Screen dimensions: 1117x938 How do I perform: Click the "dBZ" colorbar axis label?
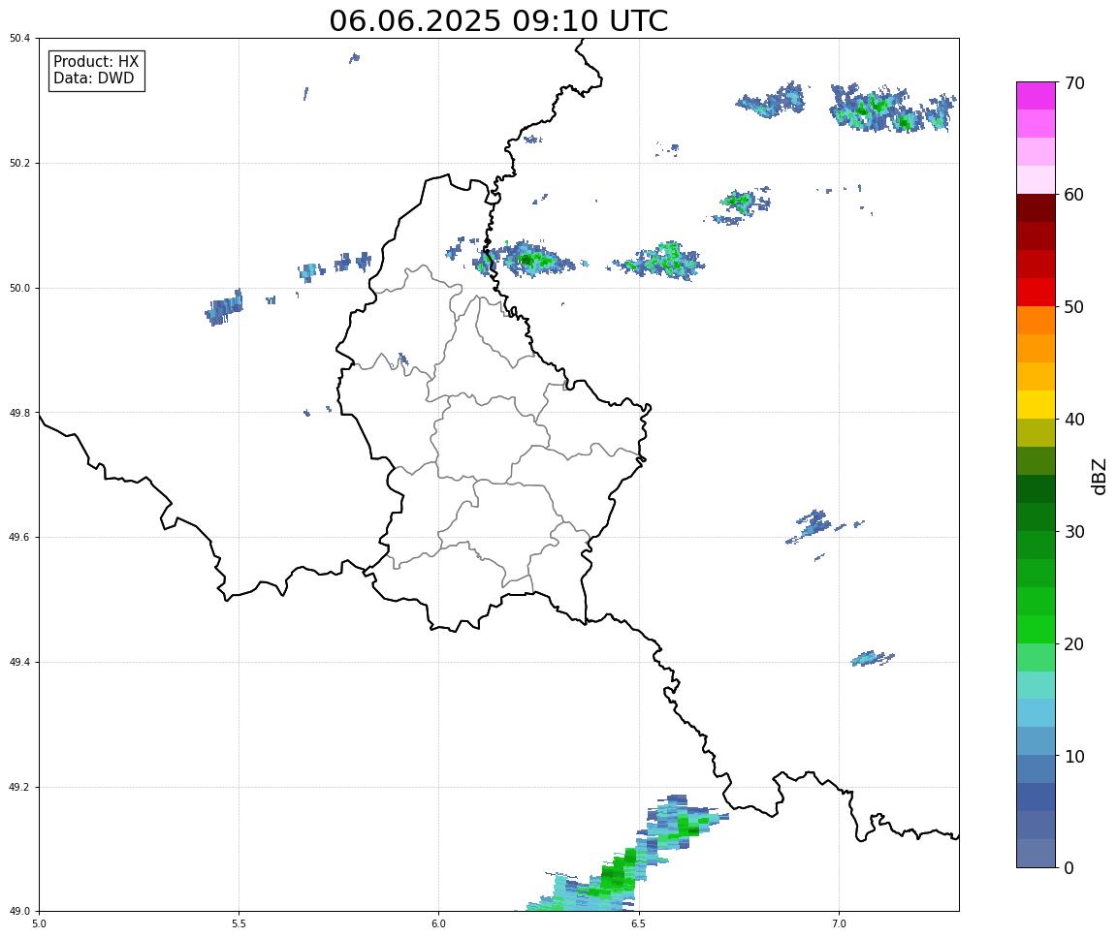[x=1100, y=476]
